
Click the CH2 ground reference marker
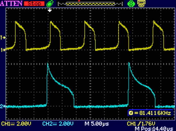click(3, 106)
